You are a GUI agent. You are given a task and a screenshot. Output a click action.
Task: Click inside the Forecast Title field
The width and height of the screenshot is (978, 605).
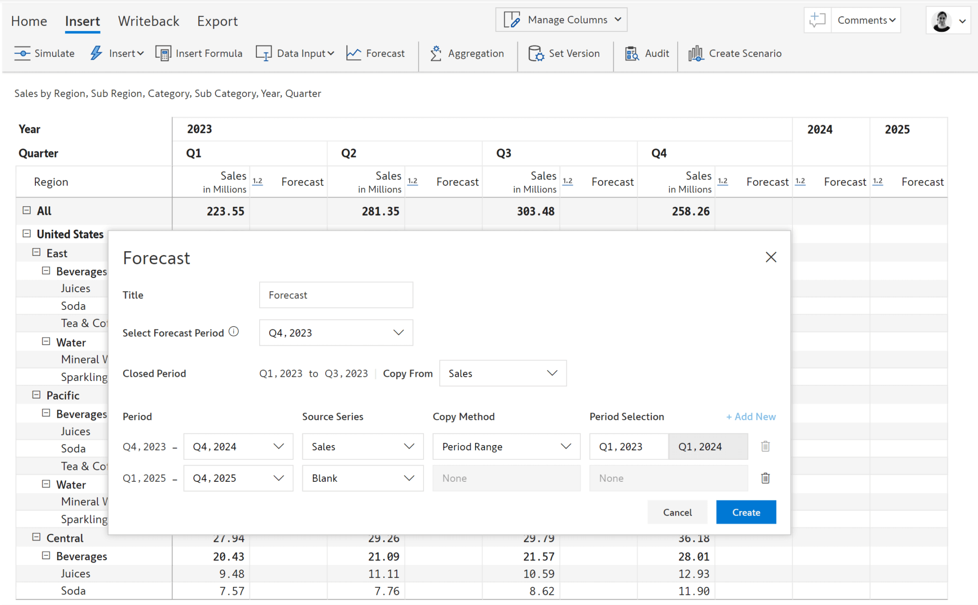click(335, 295)
